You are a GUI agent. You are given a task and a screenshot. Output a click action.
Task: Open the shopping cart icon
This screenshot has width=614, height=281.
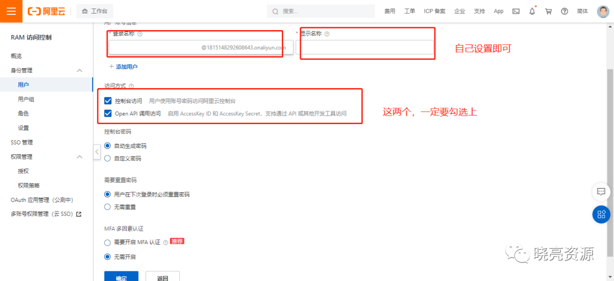point(549,11)
